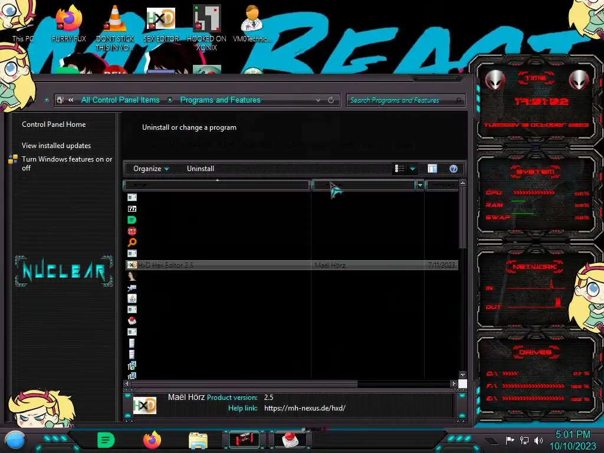Navigate to All Control Panel Items breadcrumb
Screen dimensions: 604x453
(120, 100)
